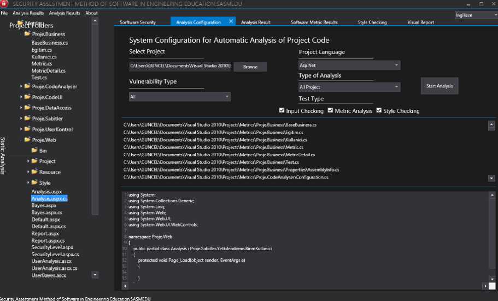Click the red SASMEDU app icon in title bar

[4, 4]
